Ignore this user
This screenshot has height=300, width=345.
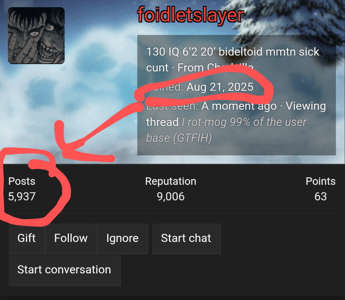[122, 238]
